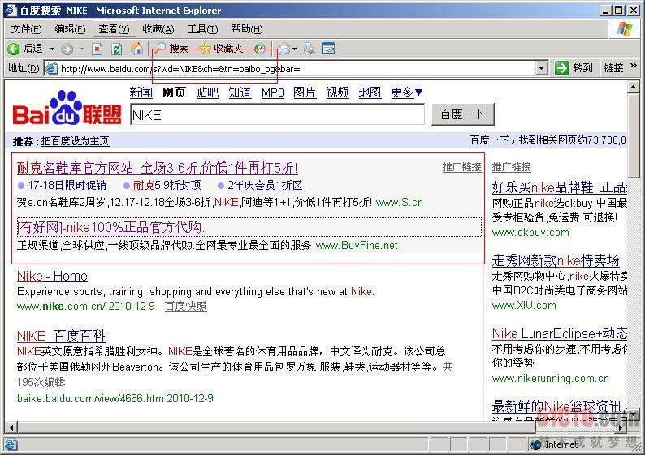The width and height of the screenshot is (645, 455).
Task: Click the www.okbuy.com URL text
Action: tap(530, 233)
